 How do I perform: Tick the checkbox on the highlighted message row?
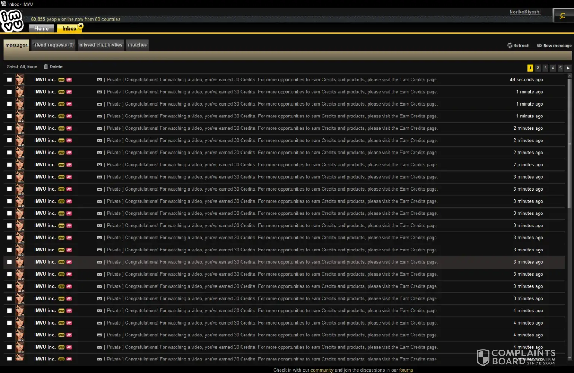(x=9, y=262)
